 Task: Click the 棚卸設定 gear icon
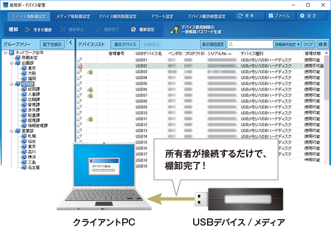(x=133, y=29)
